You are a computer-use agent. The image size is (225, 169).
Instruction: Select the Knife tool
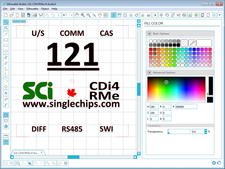6,105
